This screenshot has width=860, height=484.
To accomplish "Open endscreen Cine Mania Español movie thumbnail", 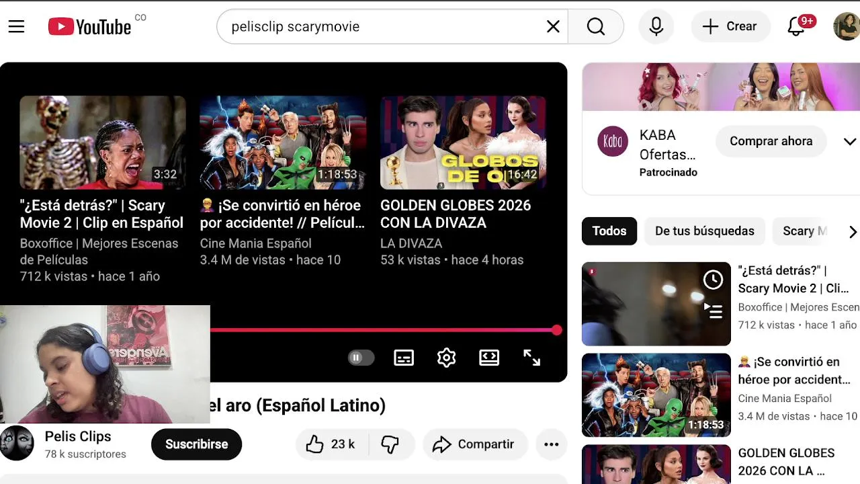I will pos(283,143).
